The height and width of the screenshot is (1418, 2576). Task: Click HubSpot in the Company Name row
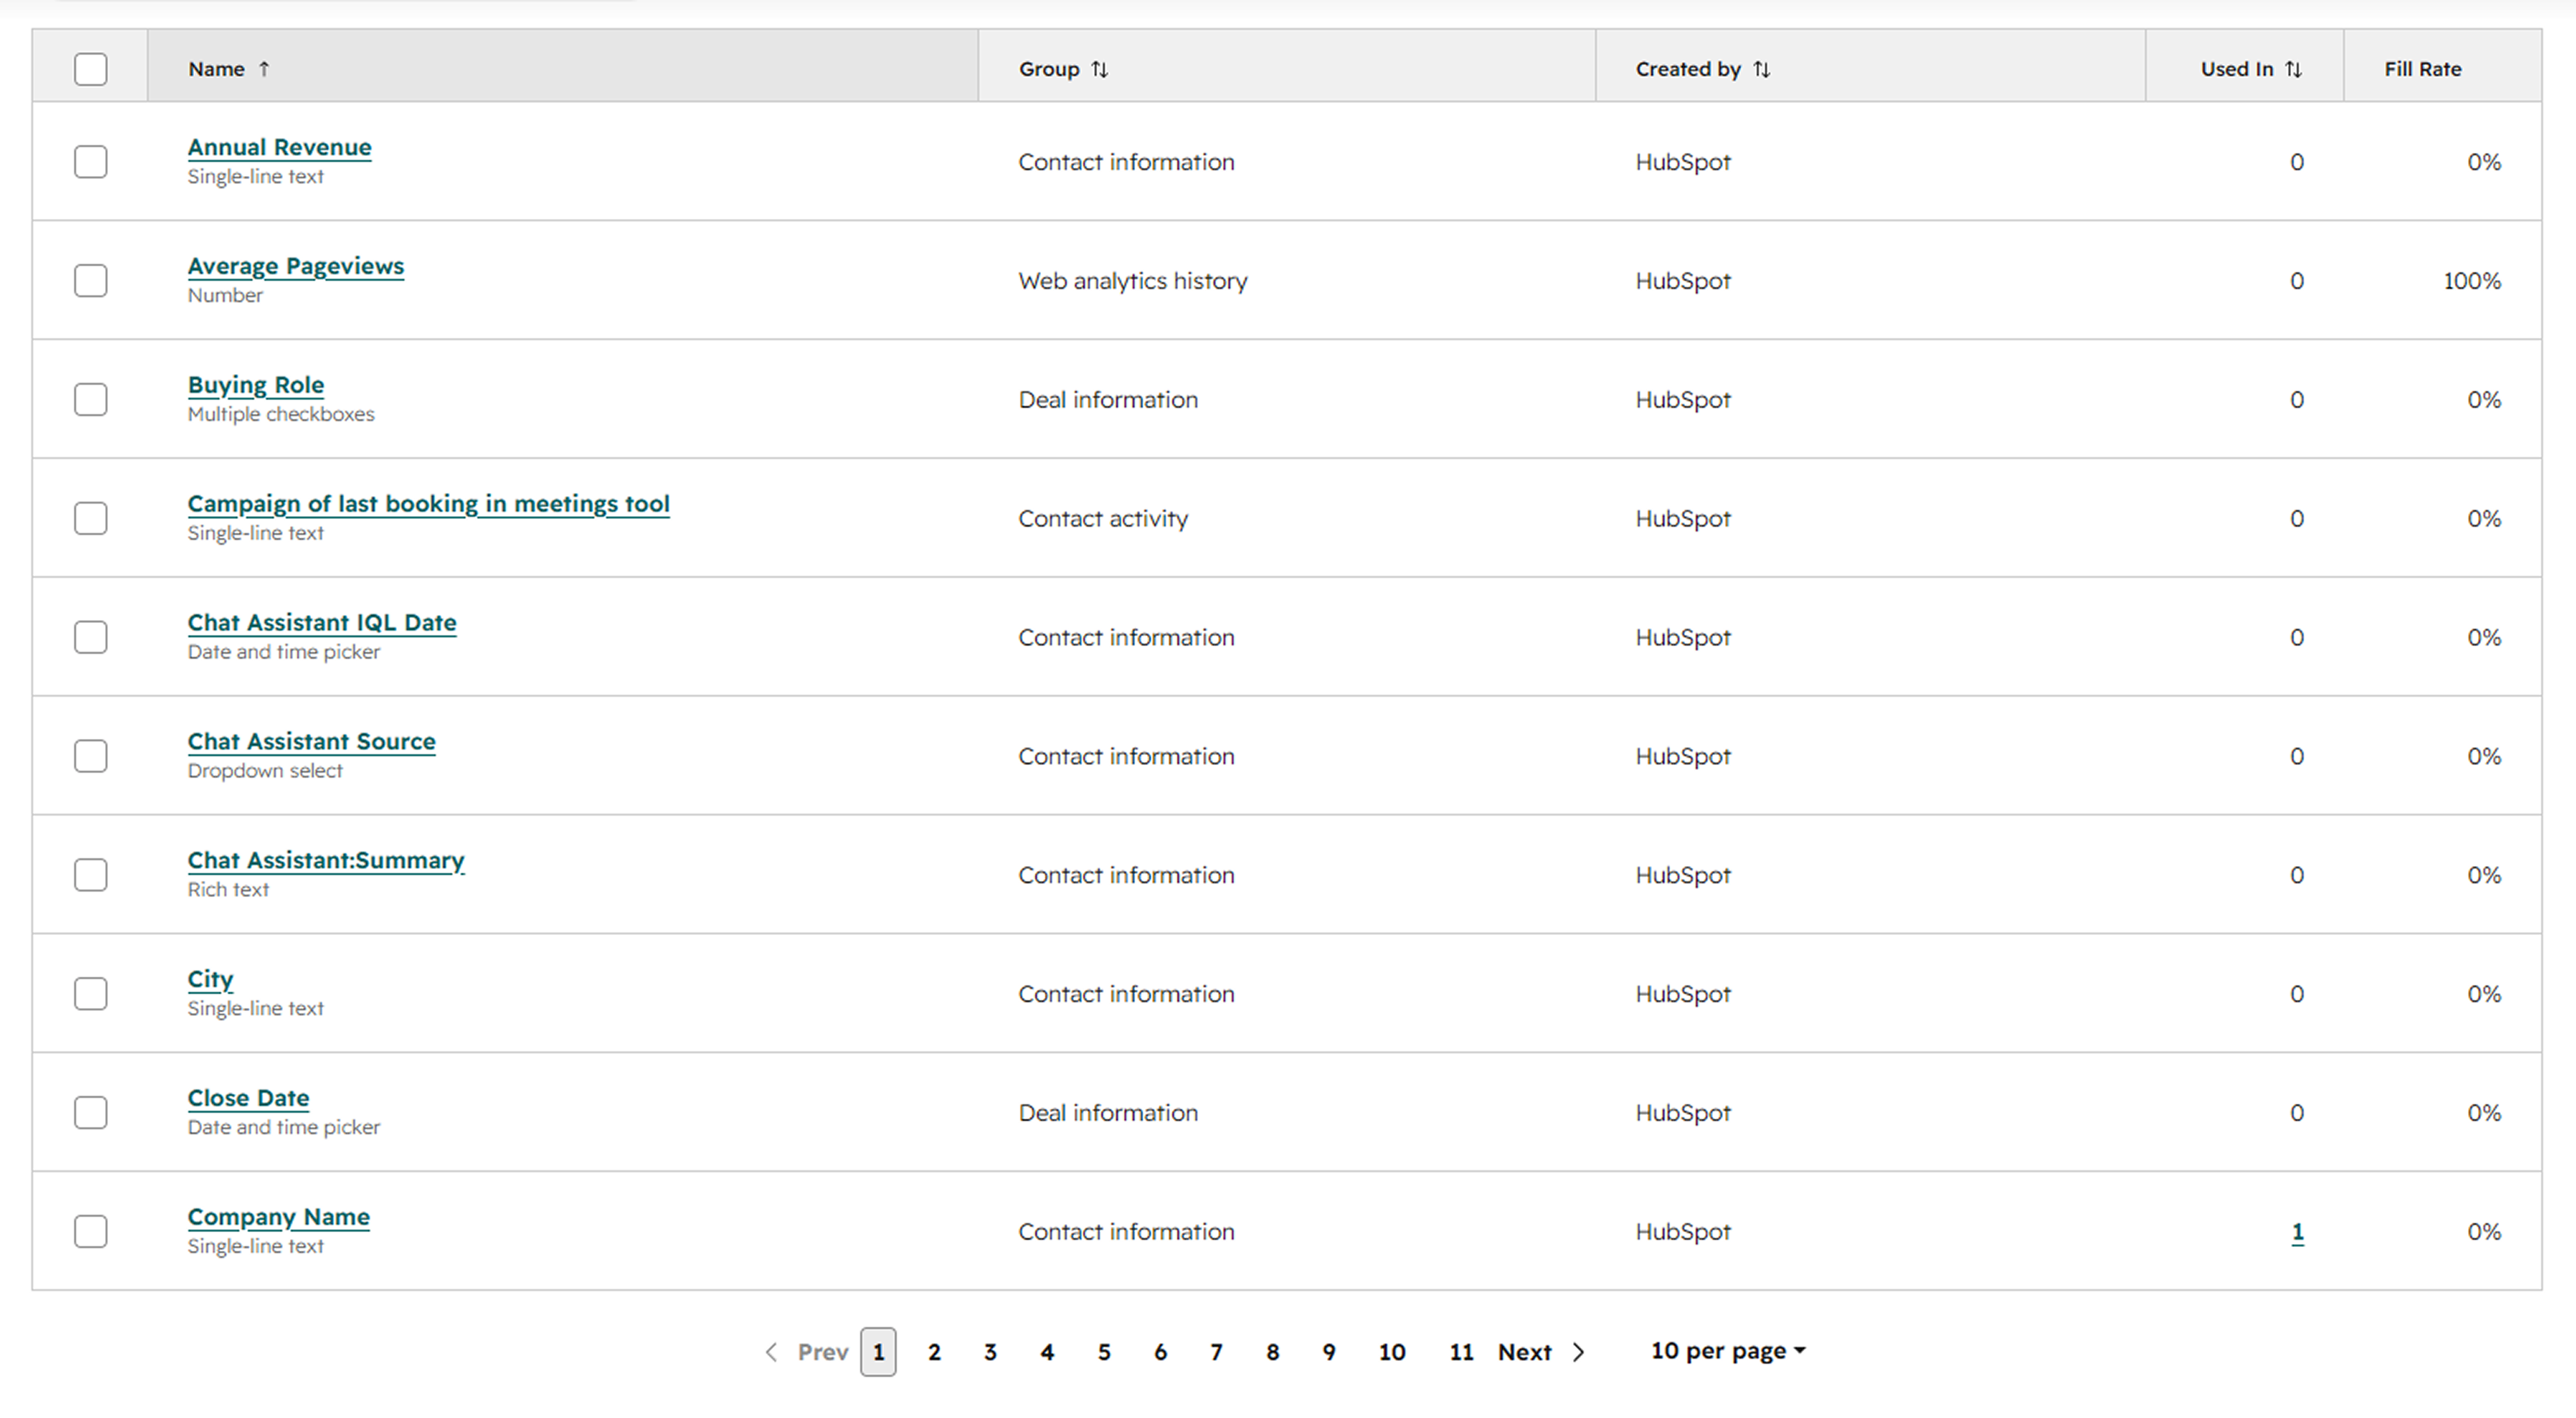click(1683, 1232)
